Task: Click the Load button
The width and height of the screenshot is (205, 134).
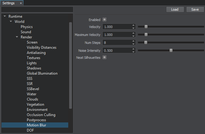Action: (x=175, y=9)
